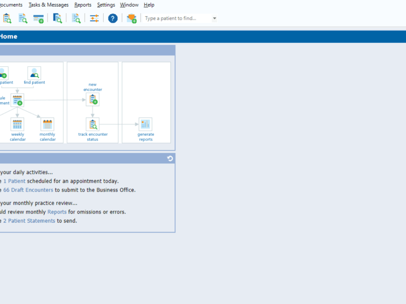This screenshot has height=304, width=406.
Task: Click the blue help question mark icon
Action: pyautogui.click(x=112, y=18)
